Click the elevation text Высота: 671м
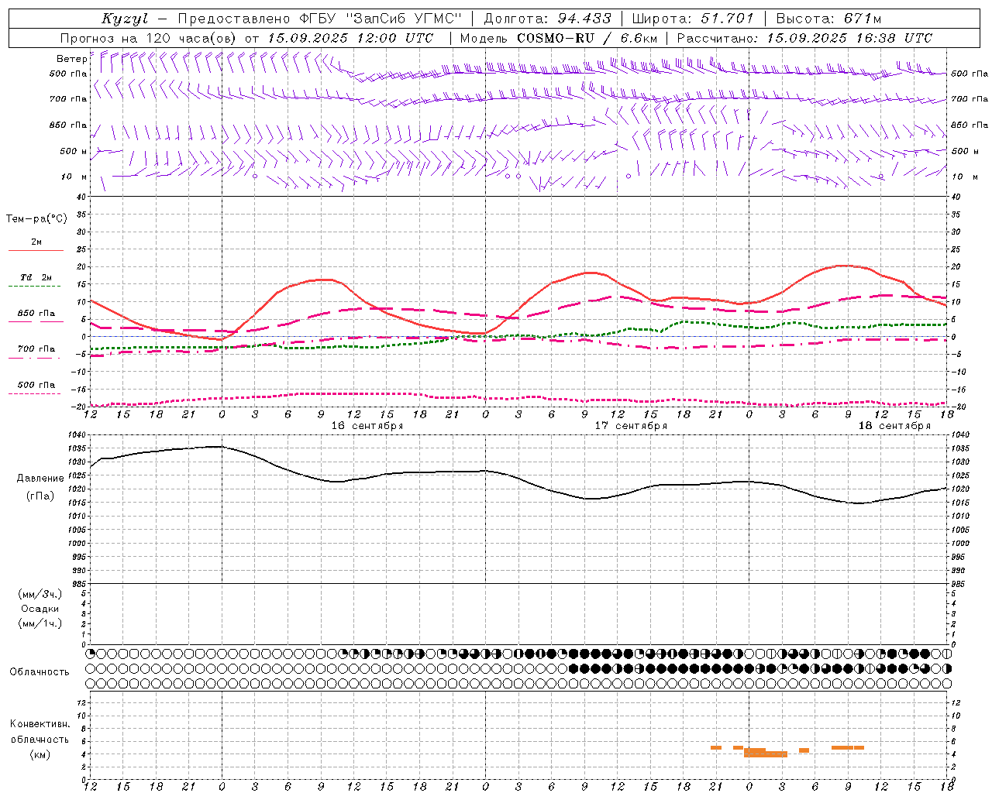The width and height of the screenshot is (992, 793). pyautogui.click(x=828, y=19)
